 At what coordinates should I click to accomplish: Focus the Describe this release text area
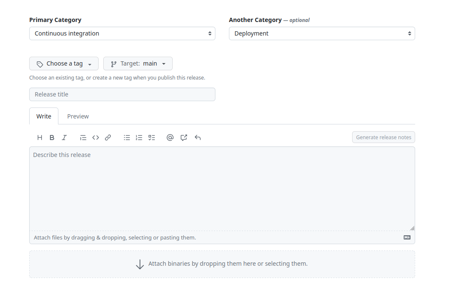pos(222,189)
